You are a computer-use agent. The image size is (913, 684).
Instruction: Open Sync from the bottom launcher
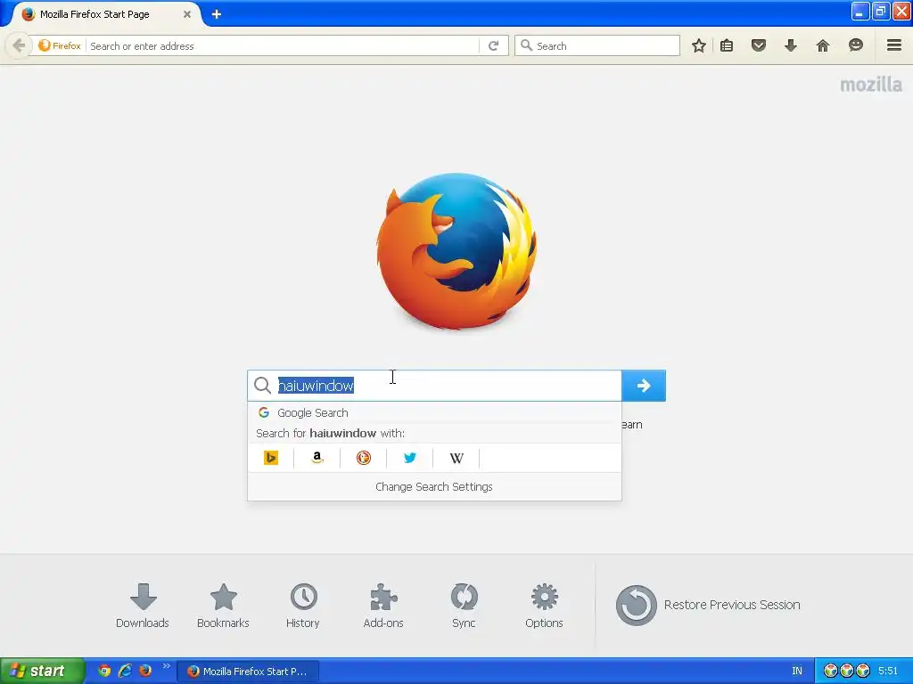tap(464, 606)
